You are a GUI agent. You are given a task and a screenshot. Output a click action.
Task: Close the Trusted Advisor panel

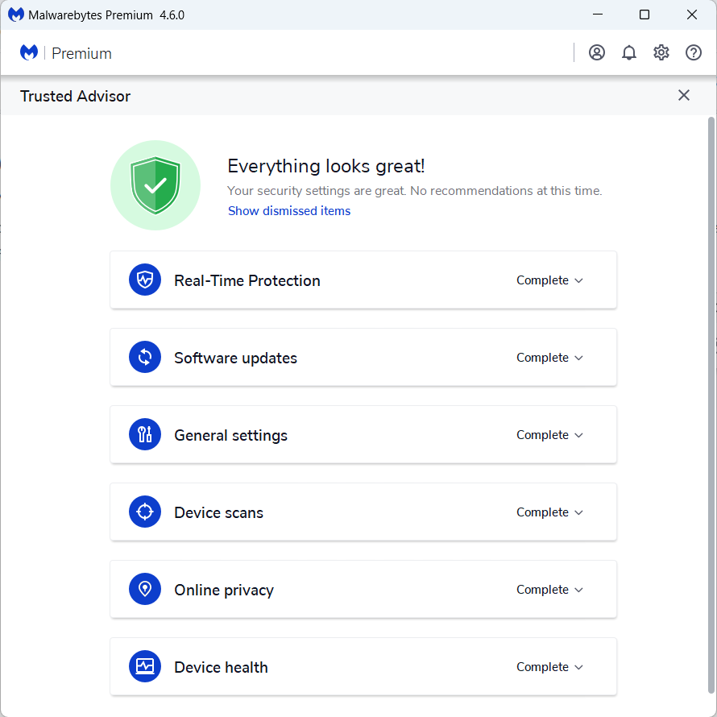(x=684, y=95)
